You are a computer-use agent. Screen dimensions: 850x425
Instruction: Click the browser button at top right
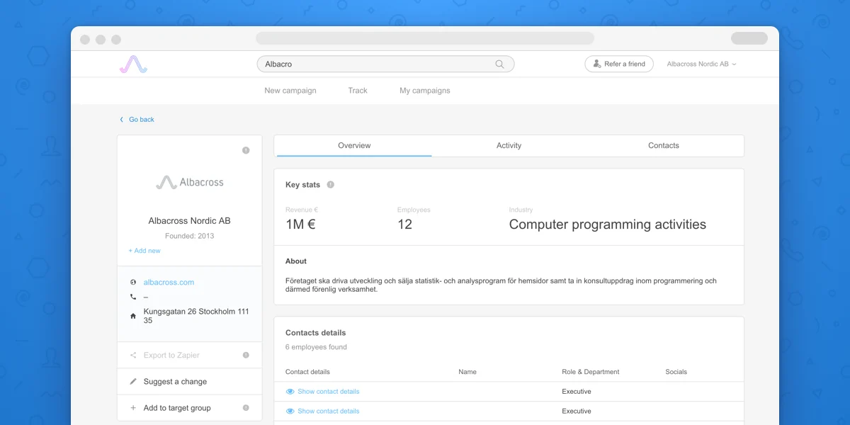point(749,38)
